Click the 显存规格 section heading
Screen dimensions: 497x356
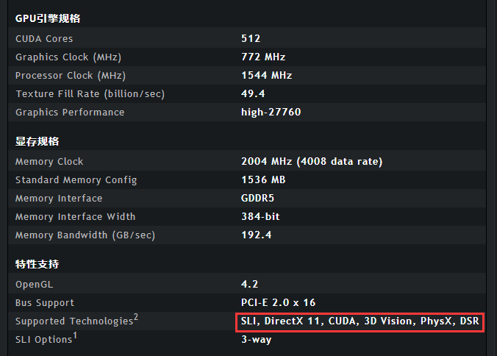(x=37, y=141)
